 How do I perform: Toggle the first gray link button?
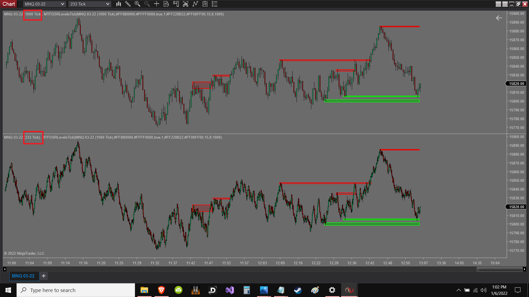click(x=498, y=4)
